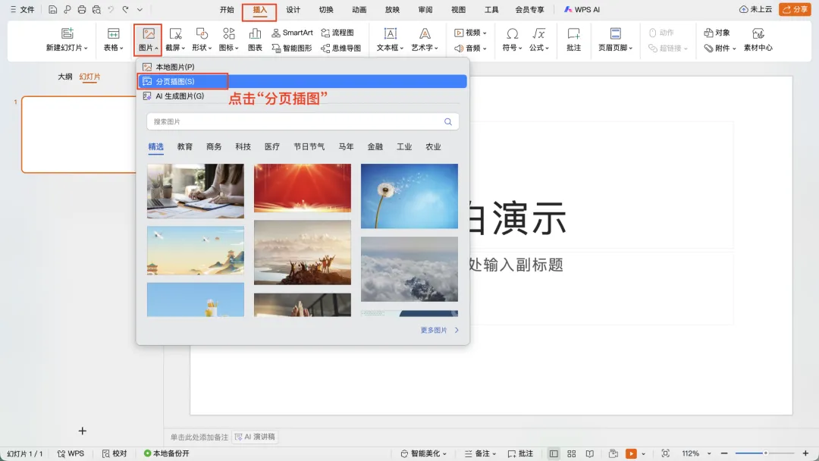Screen dimensions: 819x461
Task: Select the 教育 image category
Action: (x=185, y=146)
